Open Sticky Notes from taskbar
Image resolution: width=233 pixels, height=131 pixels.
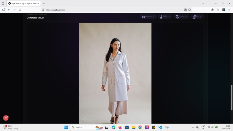coord(154,128)
